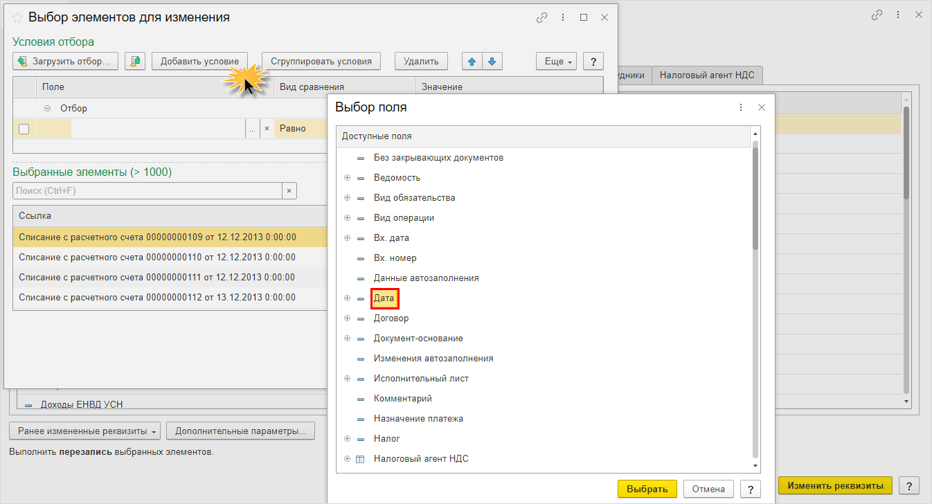932x504 pixels.
Task: Click the scroll down arrow of the fields list
Action: [755, 467]
